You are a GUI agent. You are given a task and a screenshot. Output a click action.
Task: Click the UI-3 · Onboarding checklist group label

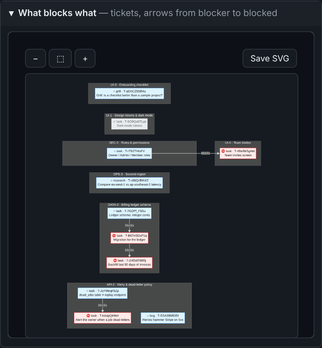pos(130,85)
